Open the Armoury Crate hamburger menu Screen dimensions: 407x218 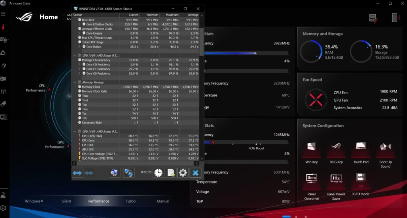point(3,14)
